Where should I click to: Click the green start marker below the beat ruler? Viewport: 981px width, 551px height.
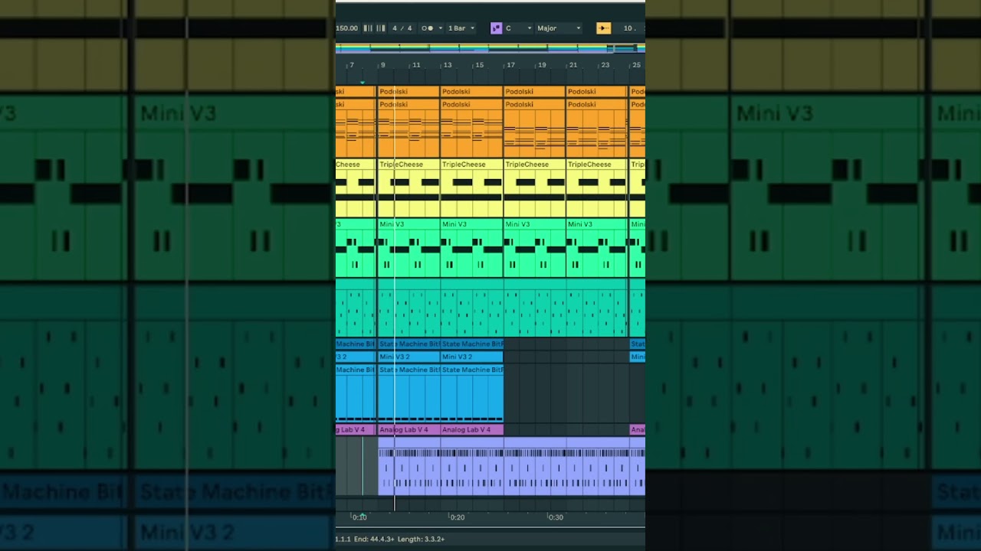click(362, 82)
